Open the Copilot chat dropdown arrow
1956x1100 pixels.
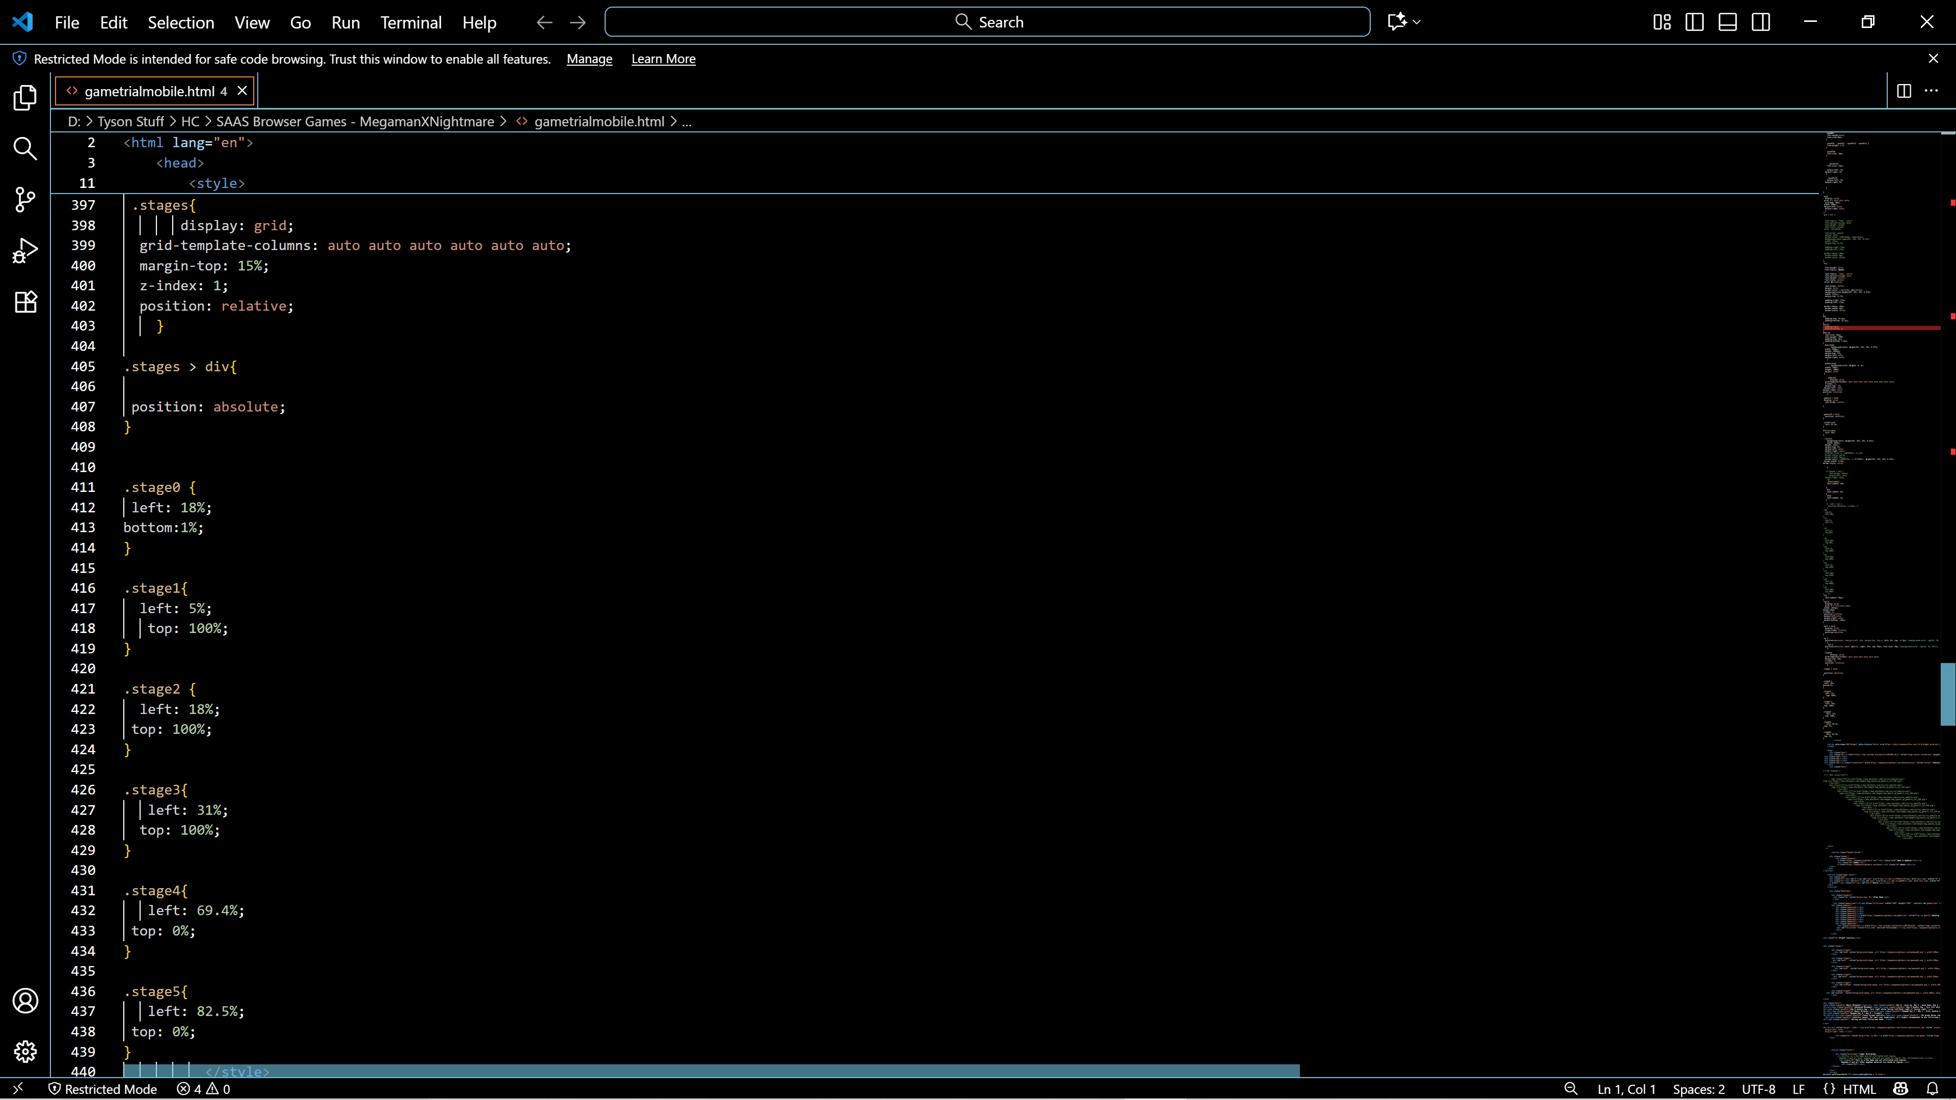click(1417, 22)
